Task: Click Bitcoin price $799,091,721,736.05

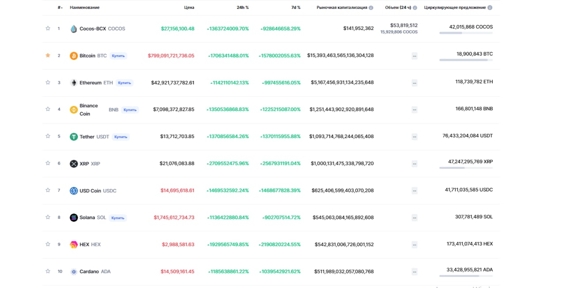Action: [x=171, y=56]
